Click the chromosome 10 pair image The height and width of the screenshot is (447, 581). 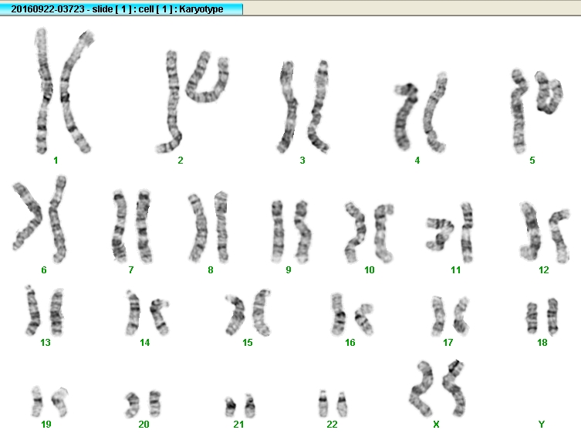pos(369,233)
